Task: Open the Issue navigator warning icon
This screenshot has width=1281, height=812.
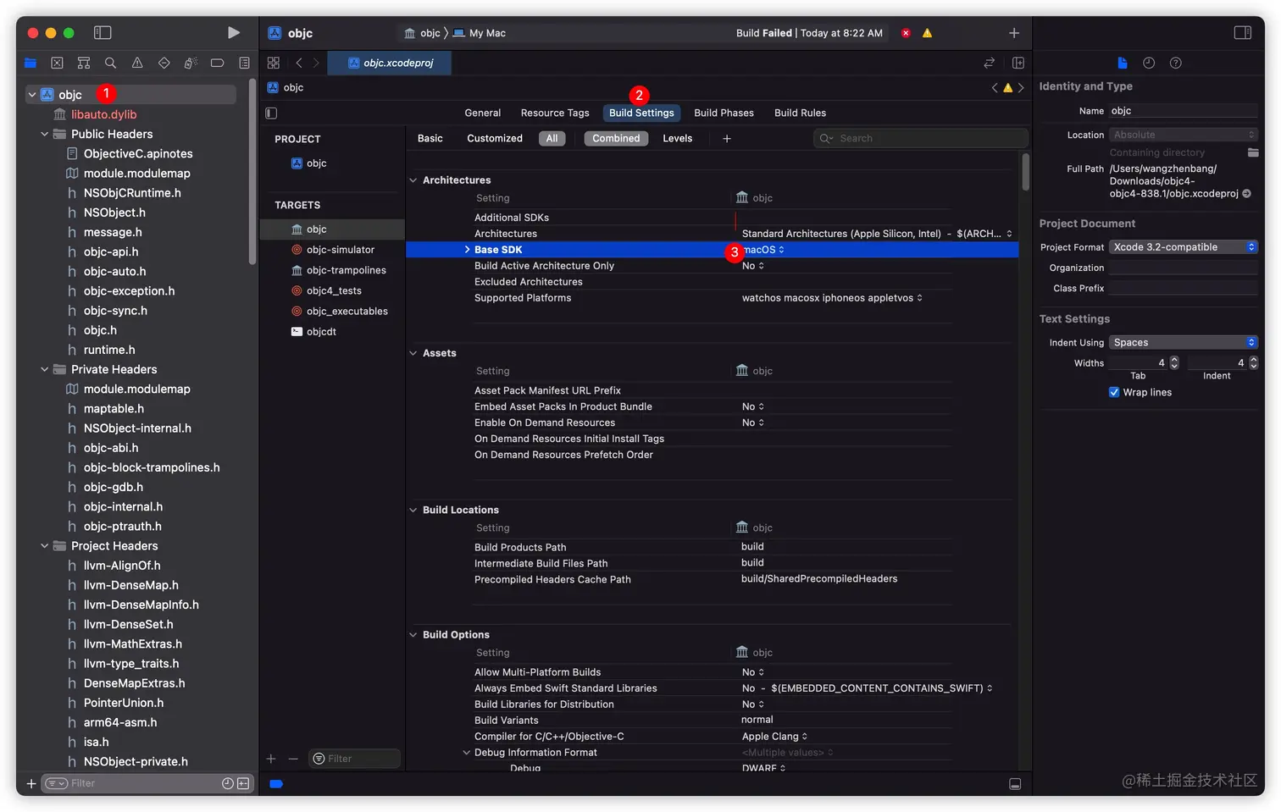Action: click(137, 63)
